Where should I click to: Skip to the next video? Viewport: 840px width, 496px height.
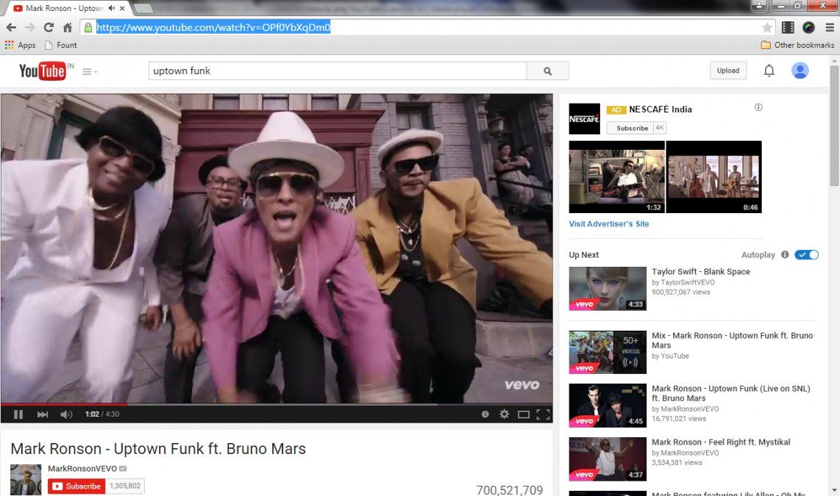pos(41,414)
